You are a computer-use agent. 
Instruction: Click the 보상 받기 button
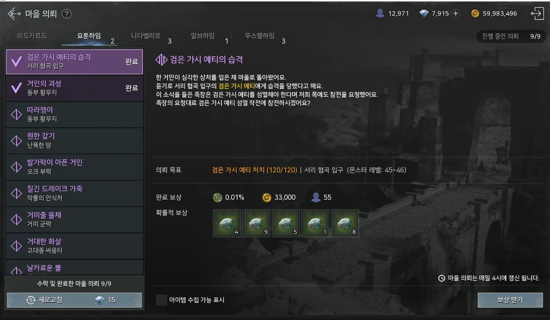510,300
